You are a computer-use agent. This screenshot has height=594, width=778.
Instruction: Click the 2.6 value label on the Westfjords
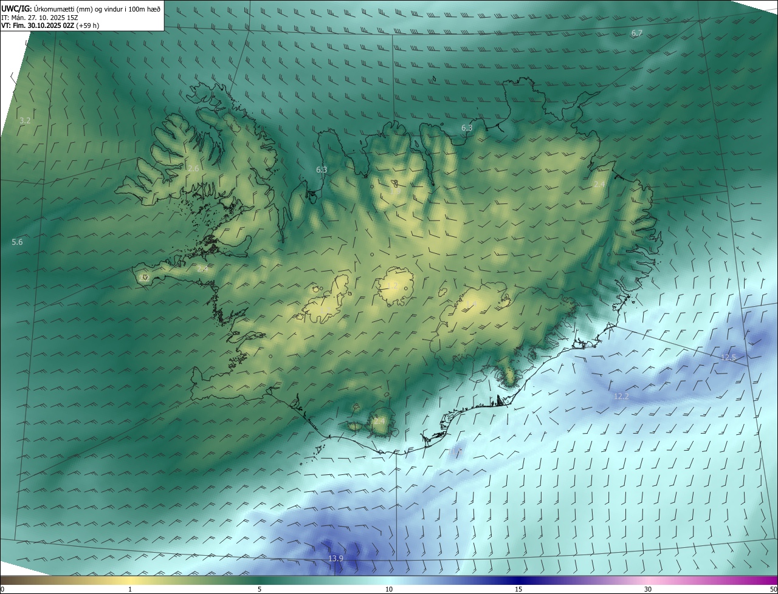pyautogui.click(x=193, y=168)
